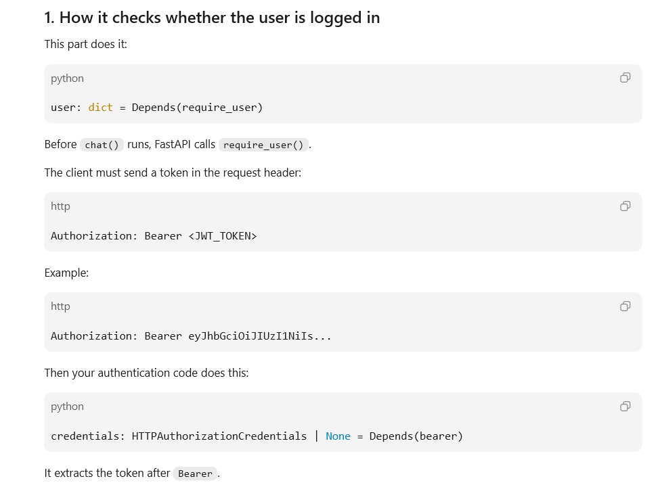
Task: Click the heading 'How it checks whether the user is logged in'
Action: click(x=212, y=18)
